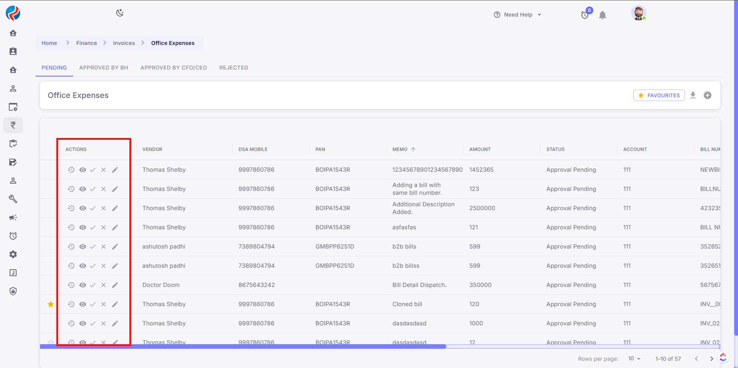The image size is (738, 368).
Task: Approve the first Thomas Shelby bill
Action: coord(93,170)
